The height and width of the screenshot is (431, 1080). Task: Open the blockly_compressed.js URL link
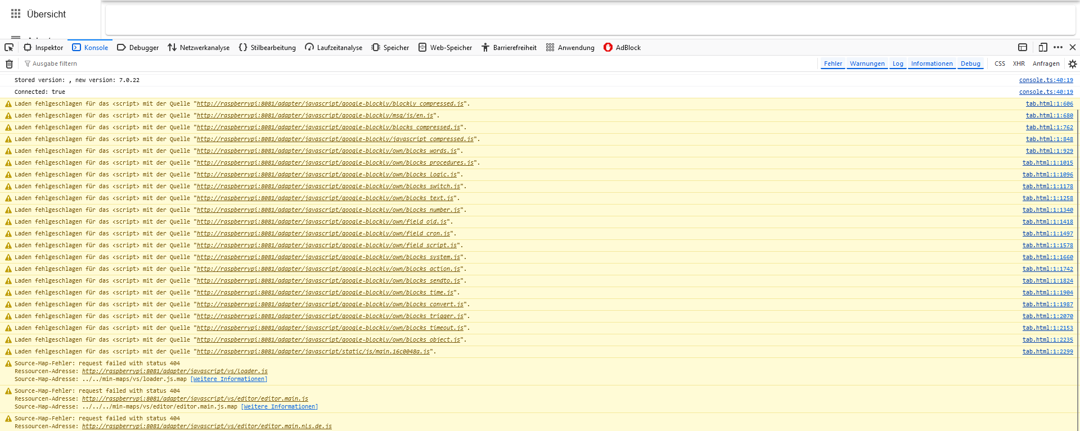click(x=330, y=104)
